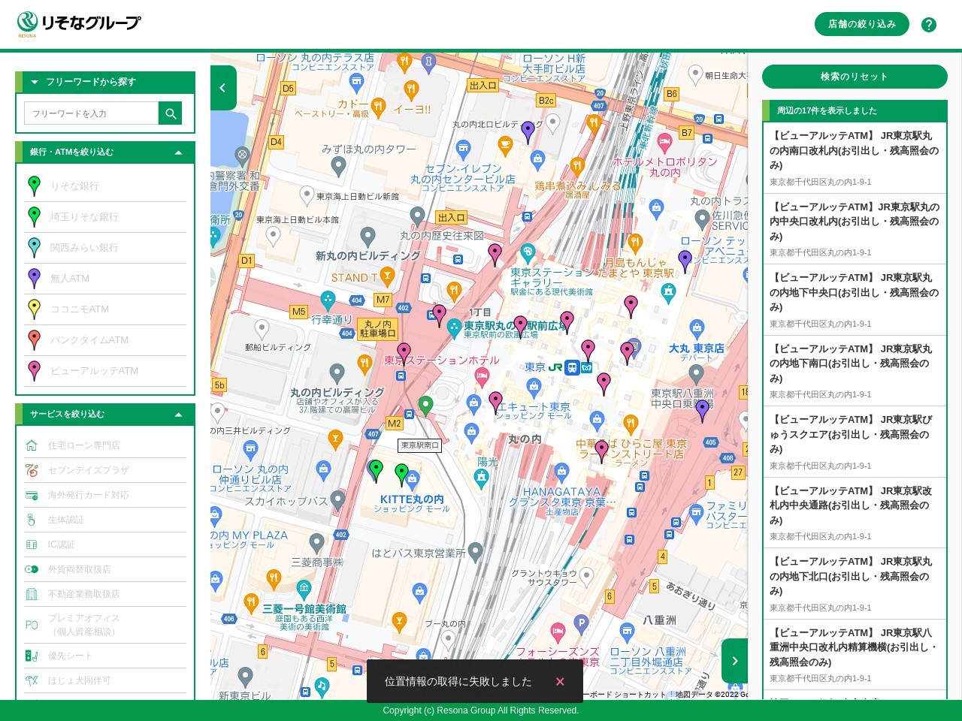
Task: Open the JR東京駅丸の内地下北口 ATM result
Action: tap(855, 584)
